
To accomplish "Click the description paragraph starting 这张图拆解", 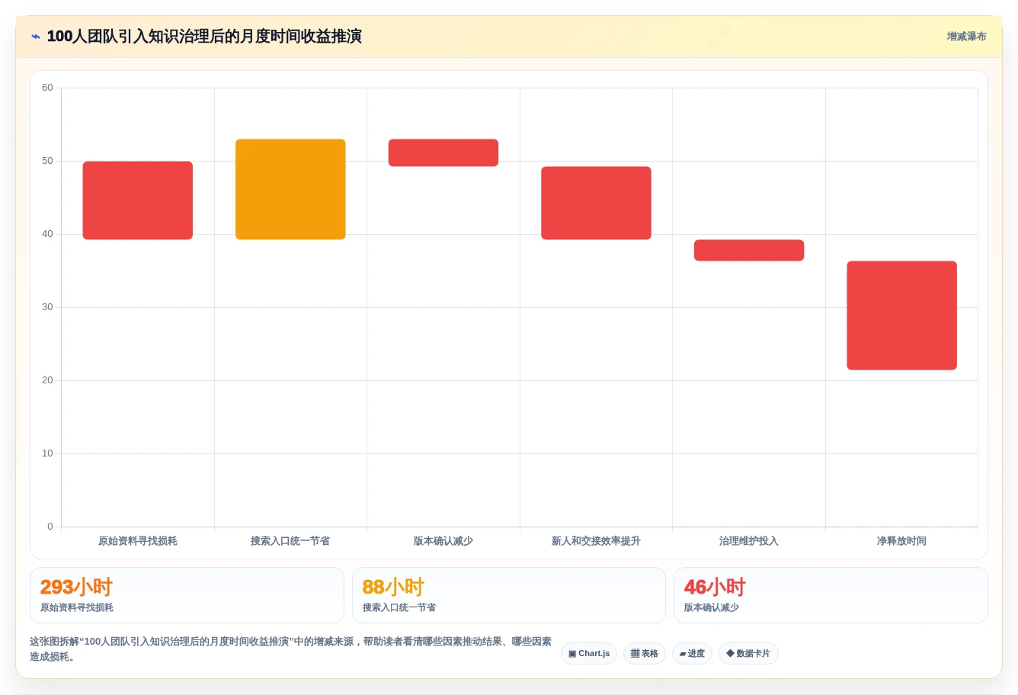I will click(290, 649).
